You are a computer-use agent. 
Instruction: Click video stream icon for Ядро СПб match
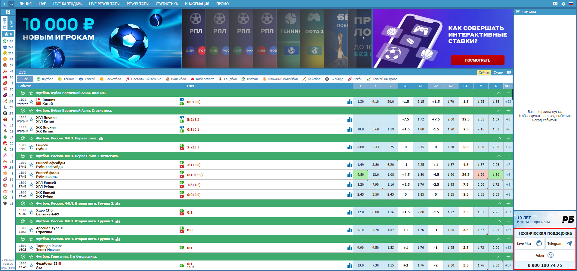(x=182, y=214)
